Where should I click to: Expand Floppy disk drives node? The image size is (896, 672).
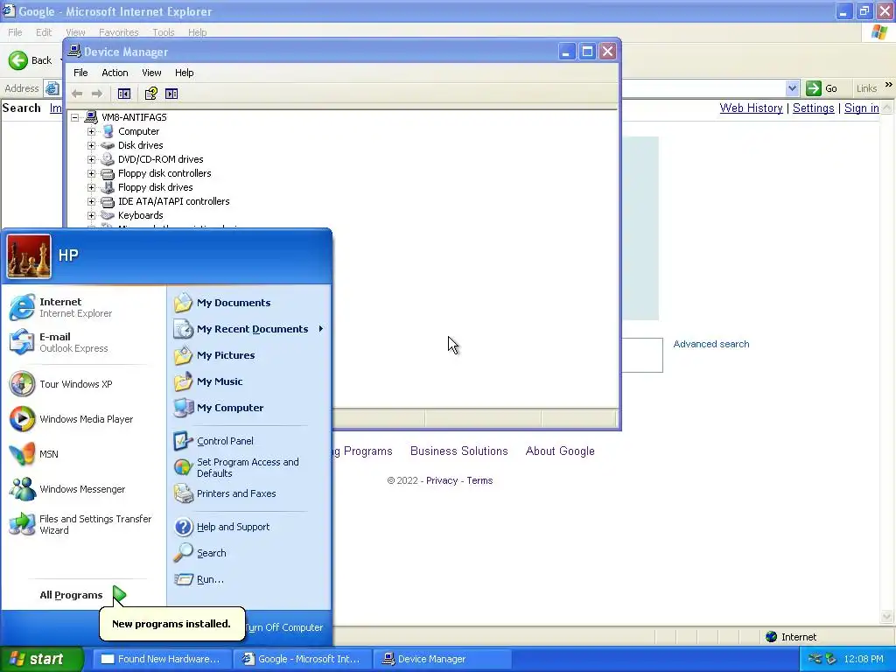pos(91,187)
